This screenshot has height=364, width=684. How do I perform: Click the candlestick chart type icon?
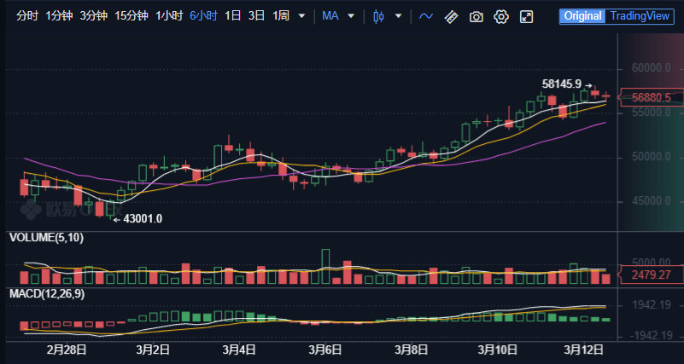click(378, 17)
